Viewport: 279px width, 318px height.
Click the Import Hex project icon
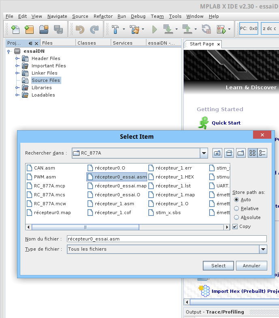(204, 291)
